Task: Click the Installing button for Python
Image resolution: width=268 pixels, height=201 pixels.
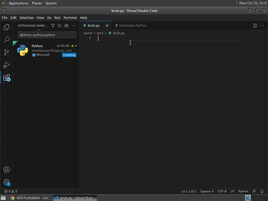Action: coord(69,55)
